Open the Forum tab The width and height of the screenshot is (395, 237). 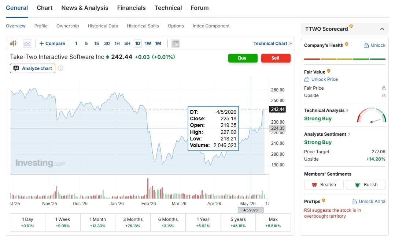point(200,8)
